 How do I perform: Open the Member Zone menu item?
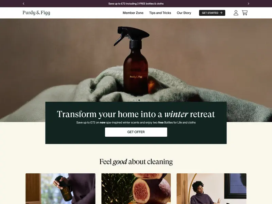[x=133, y=13]
